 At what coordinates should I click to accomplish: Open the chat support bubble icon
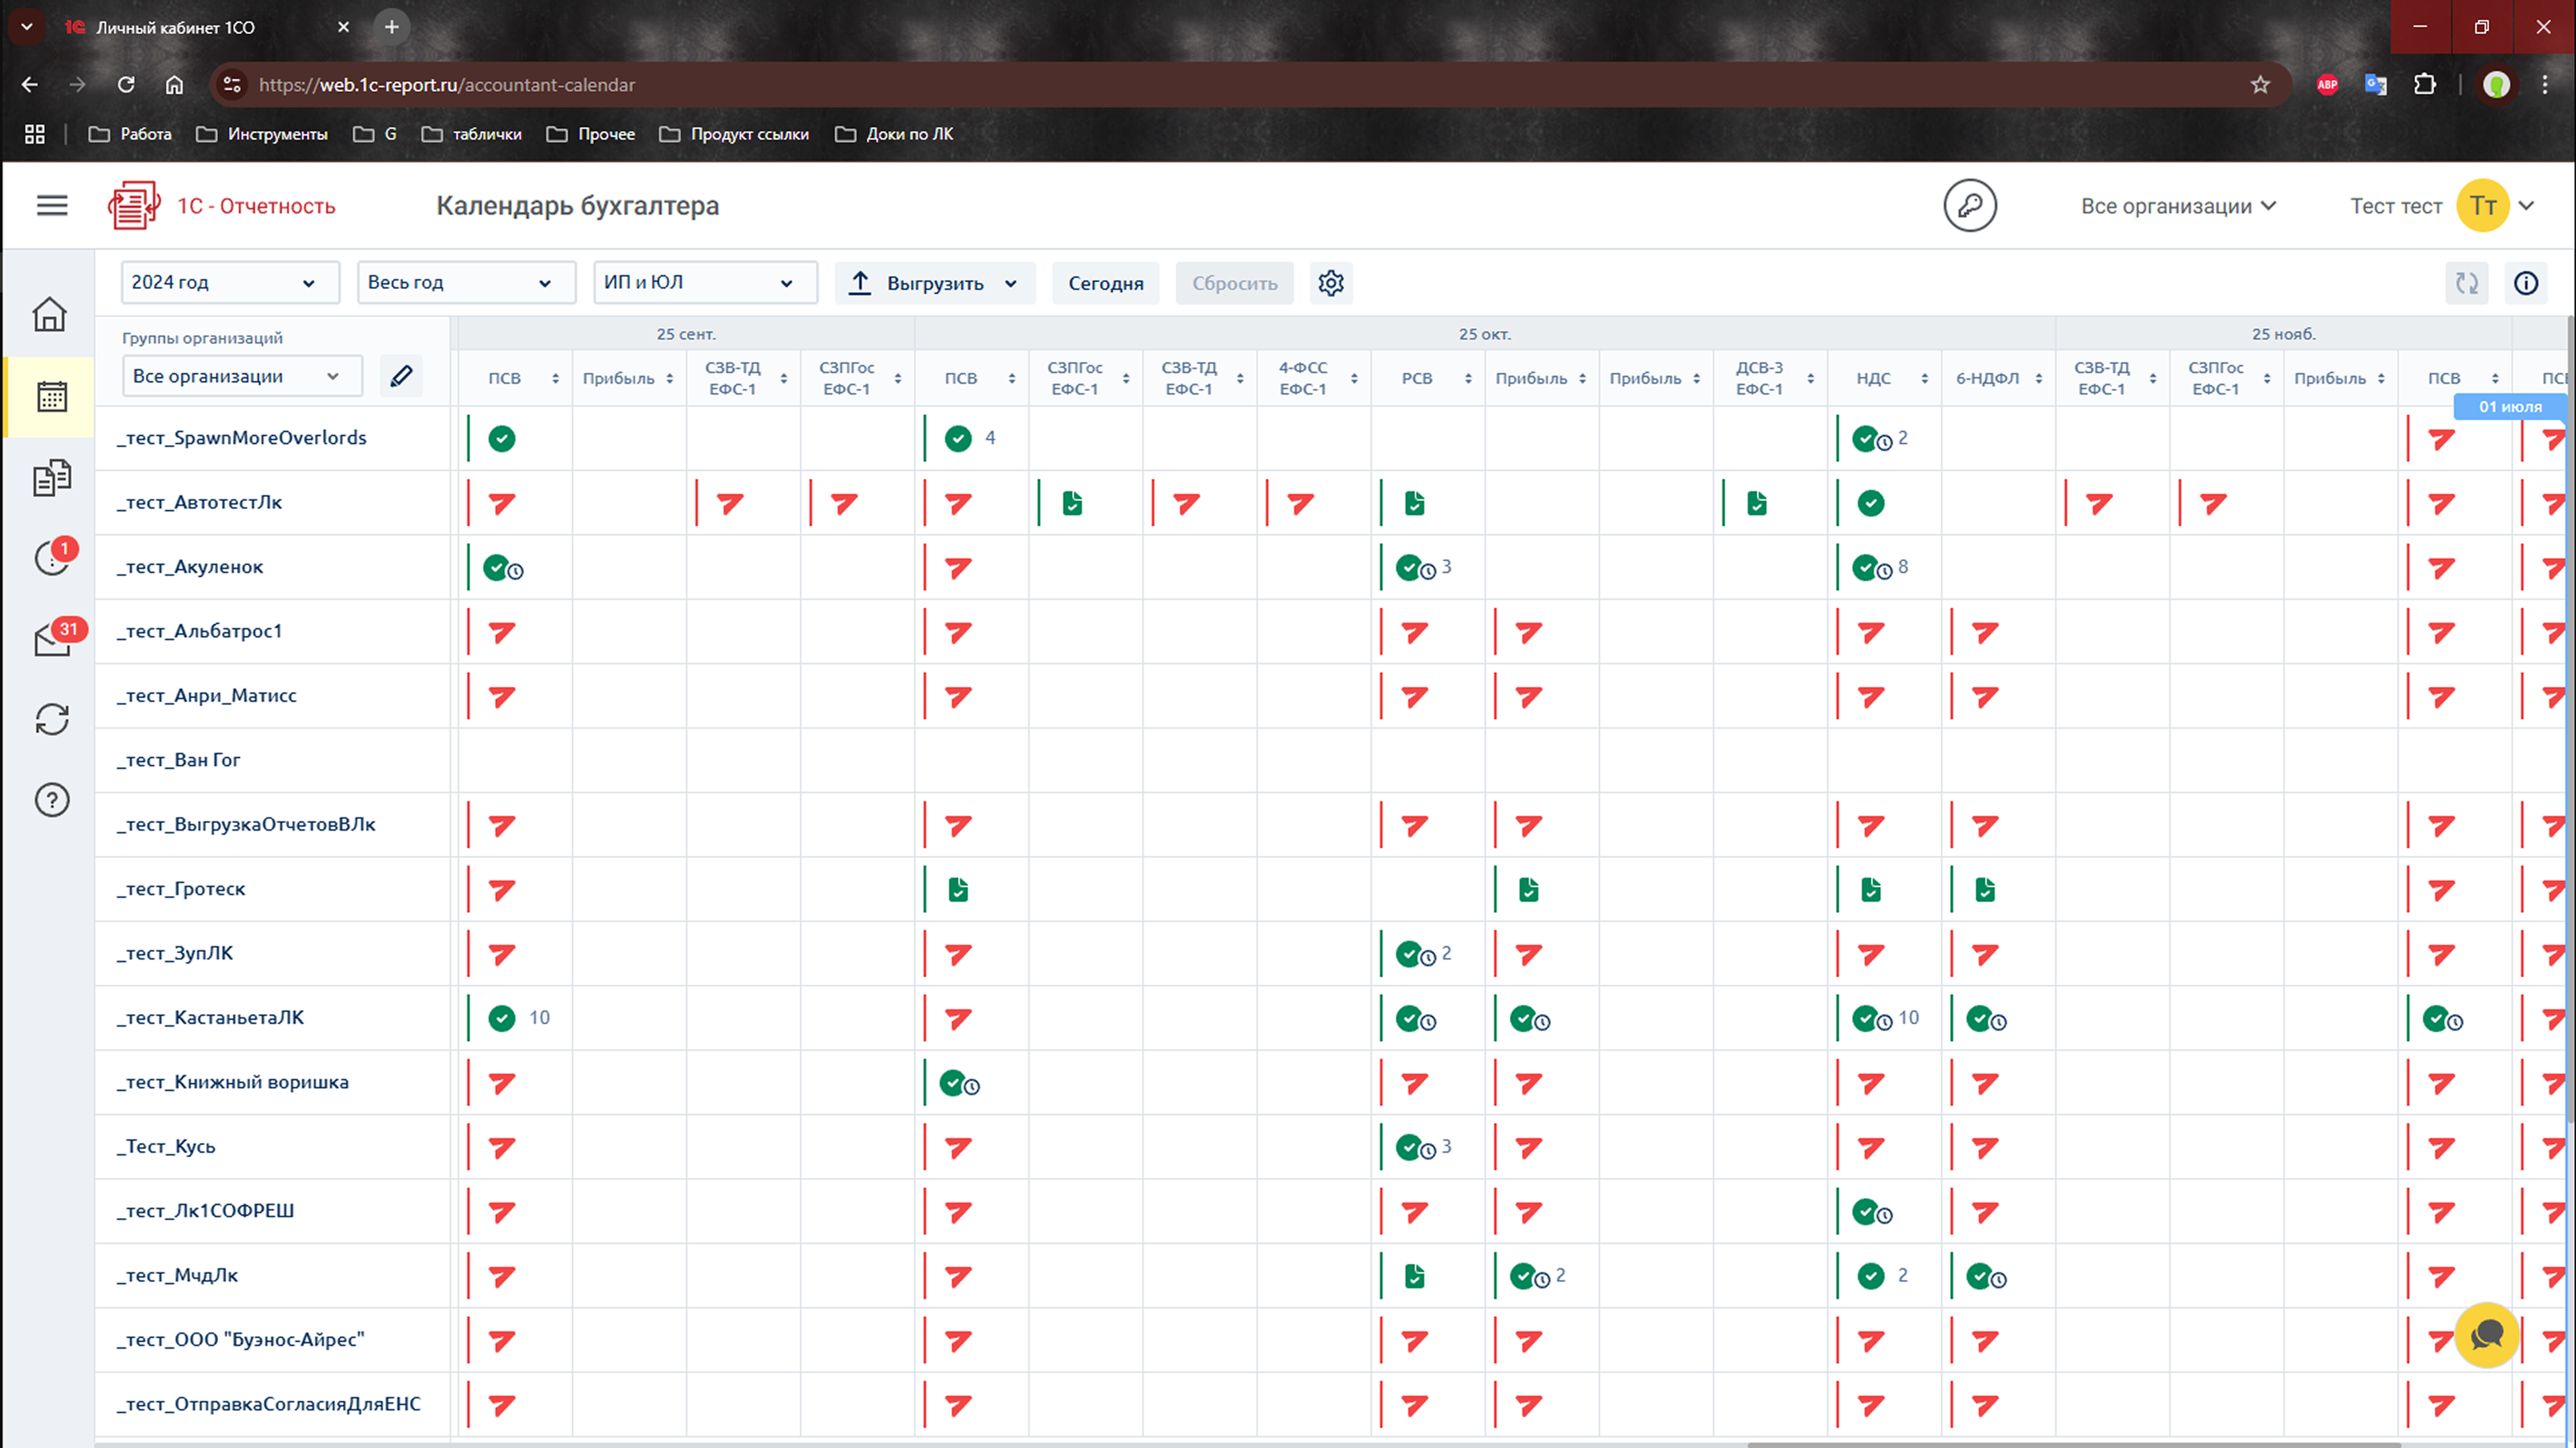[x=2486, y=1335]
